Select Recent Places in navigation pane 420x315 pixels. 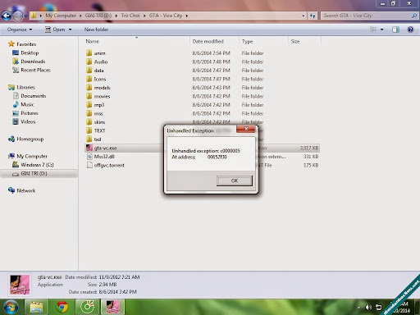coord(31,70)
